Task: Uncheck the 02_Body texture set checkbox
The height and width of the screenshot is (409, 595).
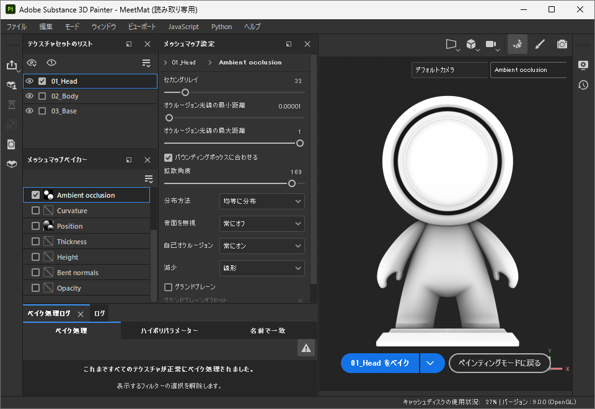Action: [x=42, y=95]
